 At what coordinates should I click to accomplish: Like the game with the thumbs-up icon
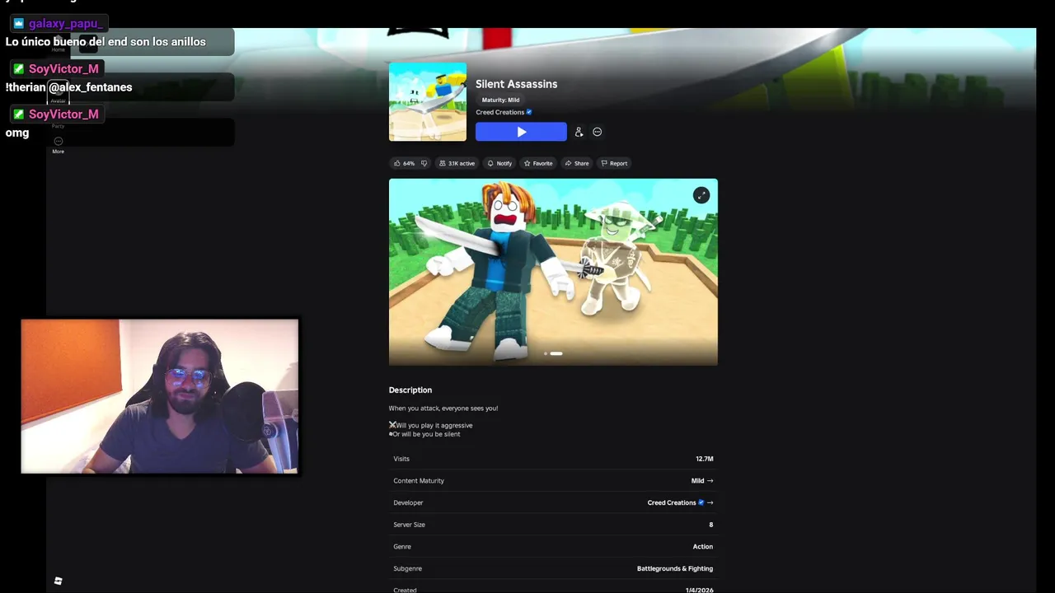click(x=397, y=163)
